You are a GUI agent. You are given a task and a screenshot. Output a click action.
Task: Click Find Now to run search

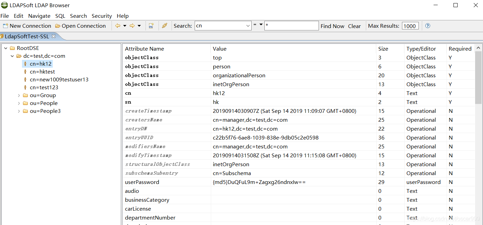332,26
